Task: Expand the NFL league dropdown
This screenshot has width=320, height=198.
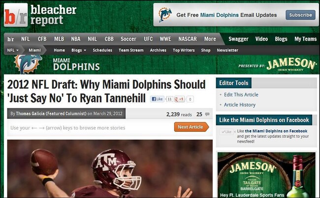Action: 13,50
